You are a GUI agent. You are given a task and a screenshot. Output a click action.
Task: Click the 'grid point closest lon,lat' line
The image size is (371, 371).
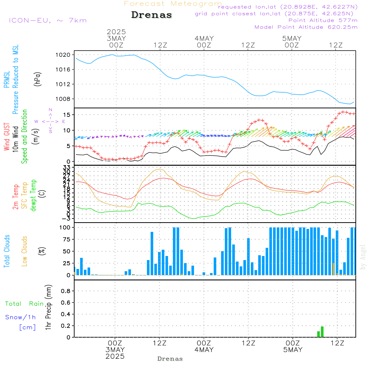click(274, 14)
